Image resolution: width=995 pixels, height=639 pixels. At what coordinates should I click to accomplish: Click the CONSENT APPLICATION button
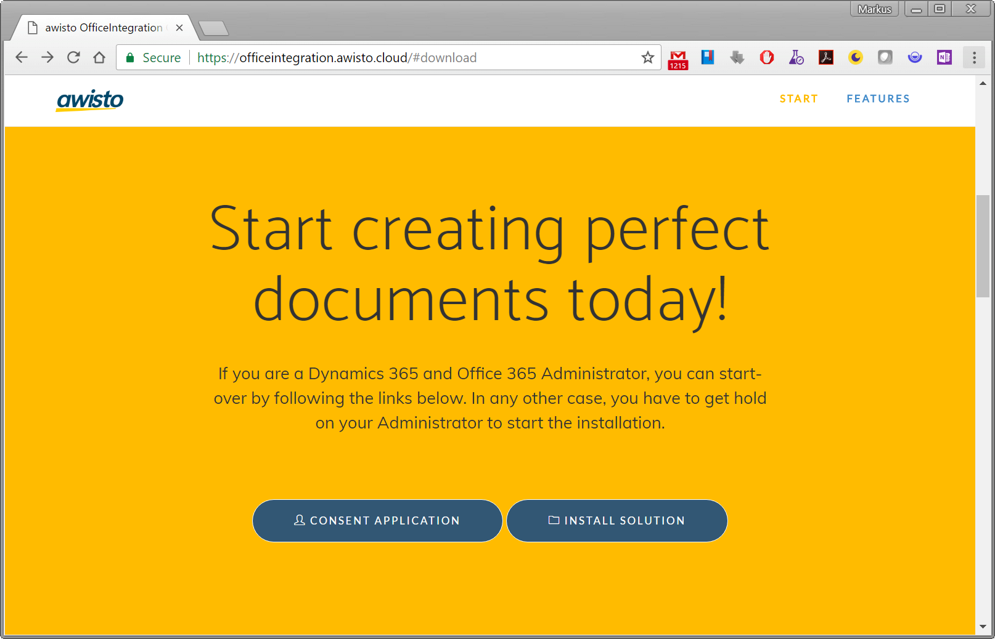tap(377, 521)
